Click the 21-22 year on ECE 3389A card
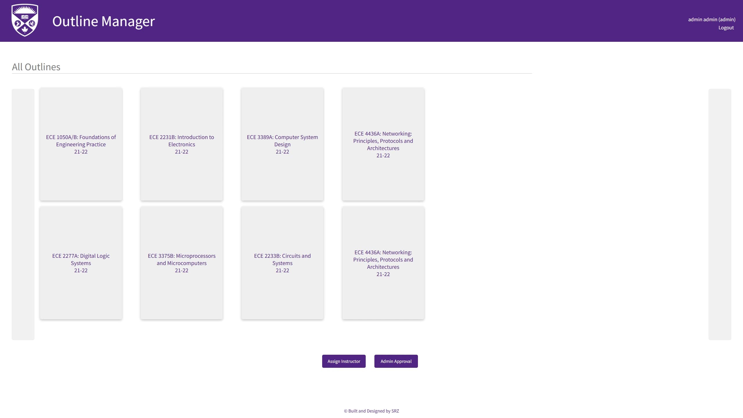 [282, 152]
